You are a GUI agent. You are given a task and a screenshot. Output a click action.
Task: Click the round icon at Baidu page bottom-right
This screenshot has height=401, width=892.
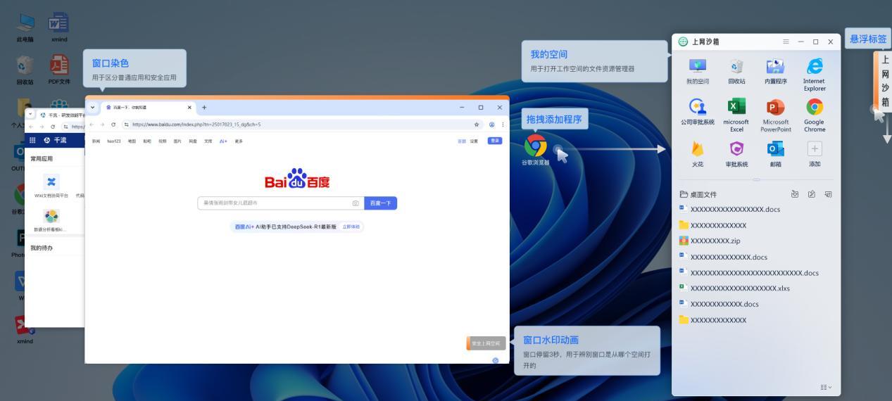coord(496,360)
